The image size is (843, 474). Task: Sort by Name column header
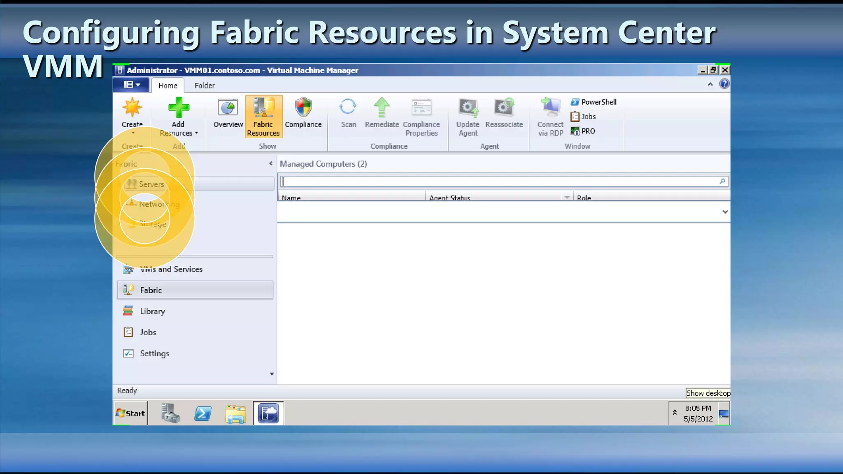coord(352,197)
